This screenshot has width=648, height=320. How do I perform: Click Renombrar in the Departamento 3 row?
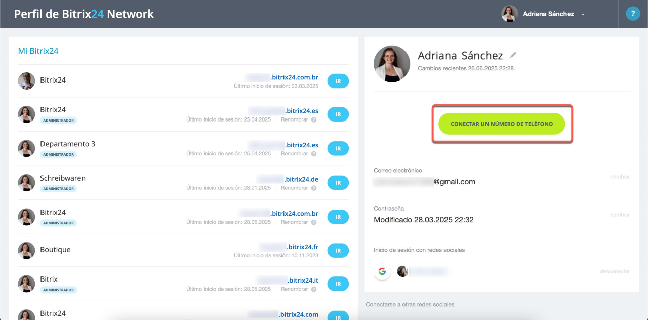tap(294, 153)
